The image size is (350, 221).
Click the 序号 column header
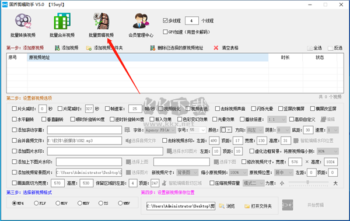(17, 57)
